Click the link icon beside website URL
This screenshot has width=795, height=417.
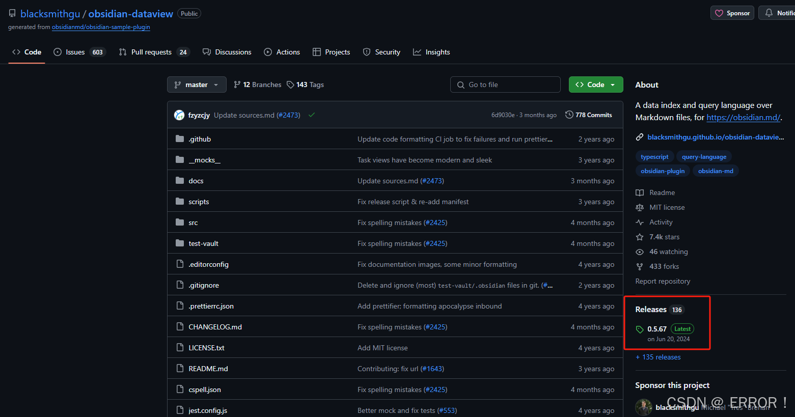tap(640, 137)
